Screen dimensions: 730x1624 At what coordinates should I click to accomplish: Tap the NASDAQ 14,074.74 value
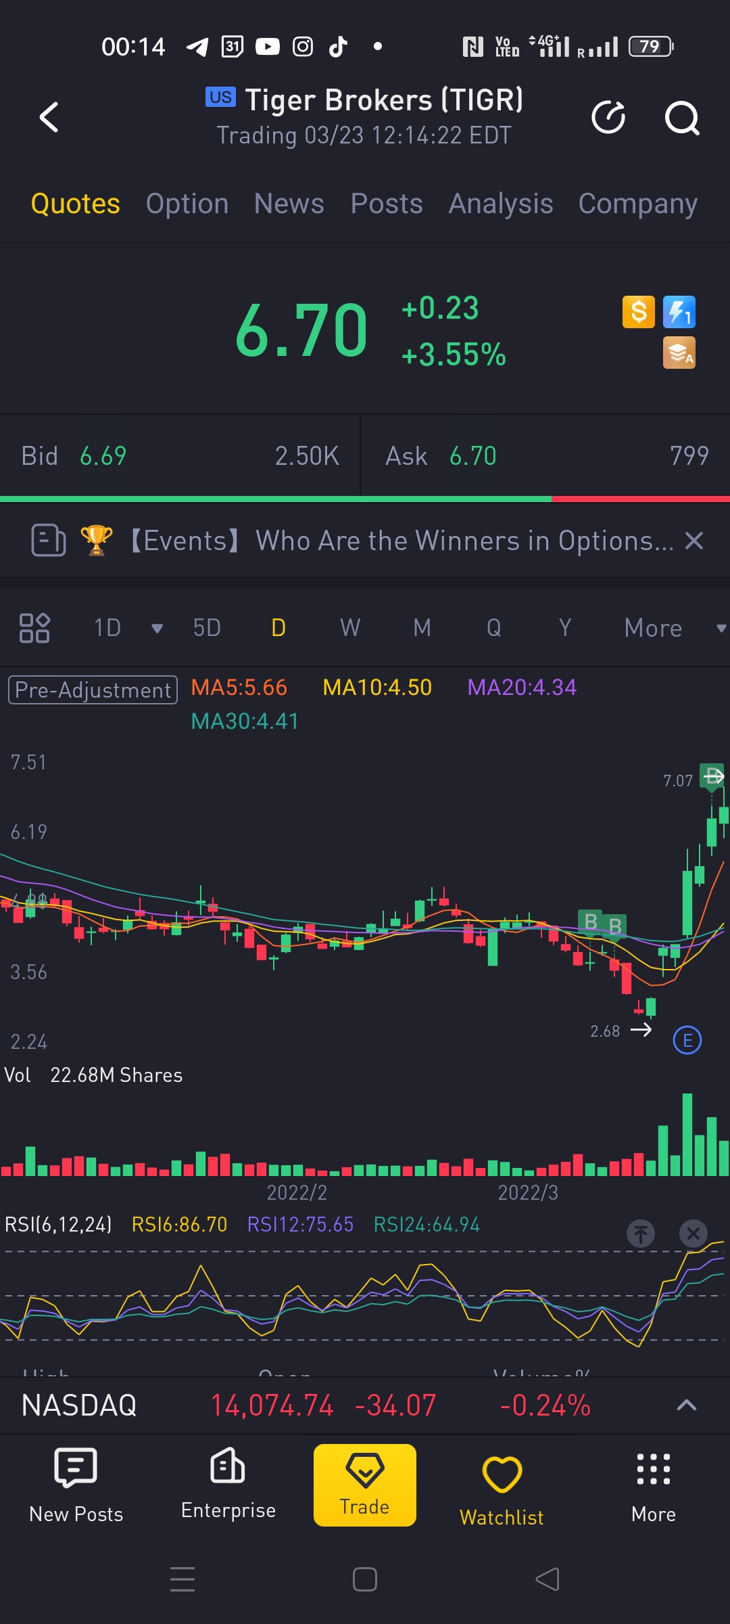click(272, 1405)
